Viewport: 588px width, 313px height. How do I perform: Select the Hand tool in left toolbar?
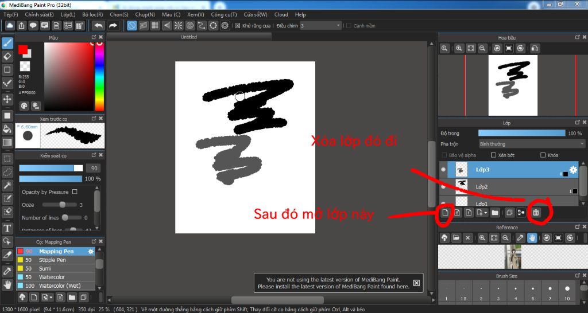(7, 285)
